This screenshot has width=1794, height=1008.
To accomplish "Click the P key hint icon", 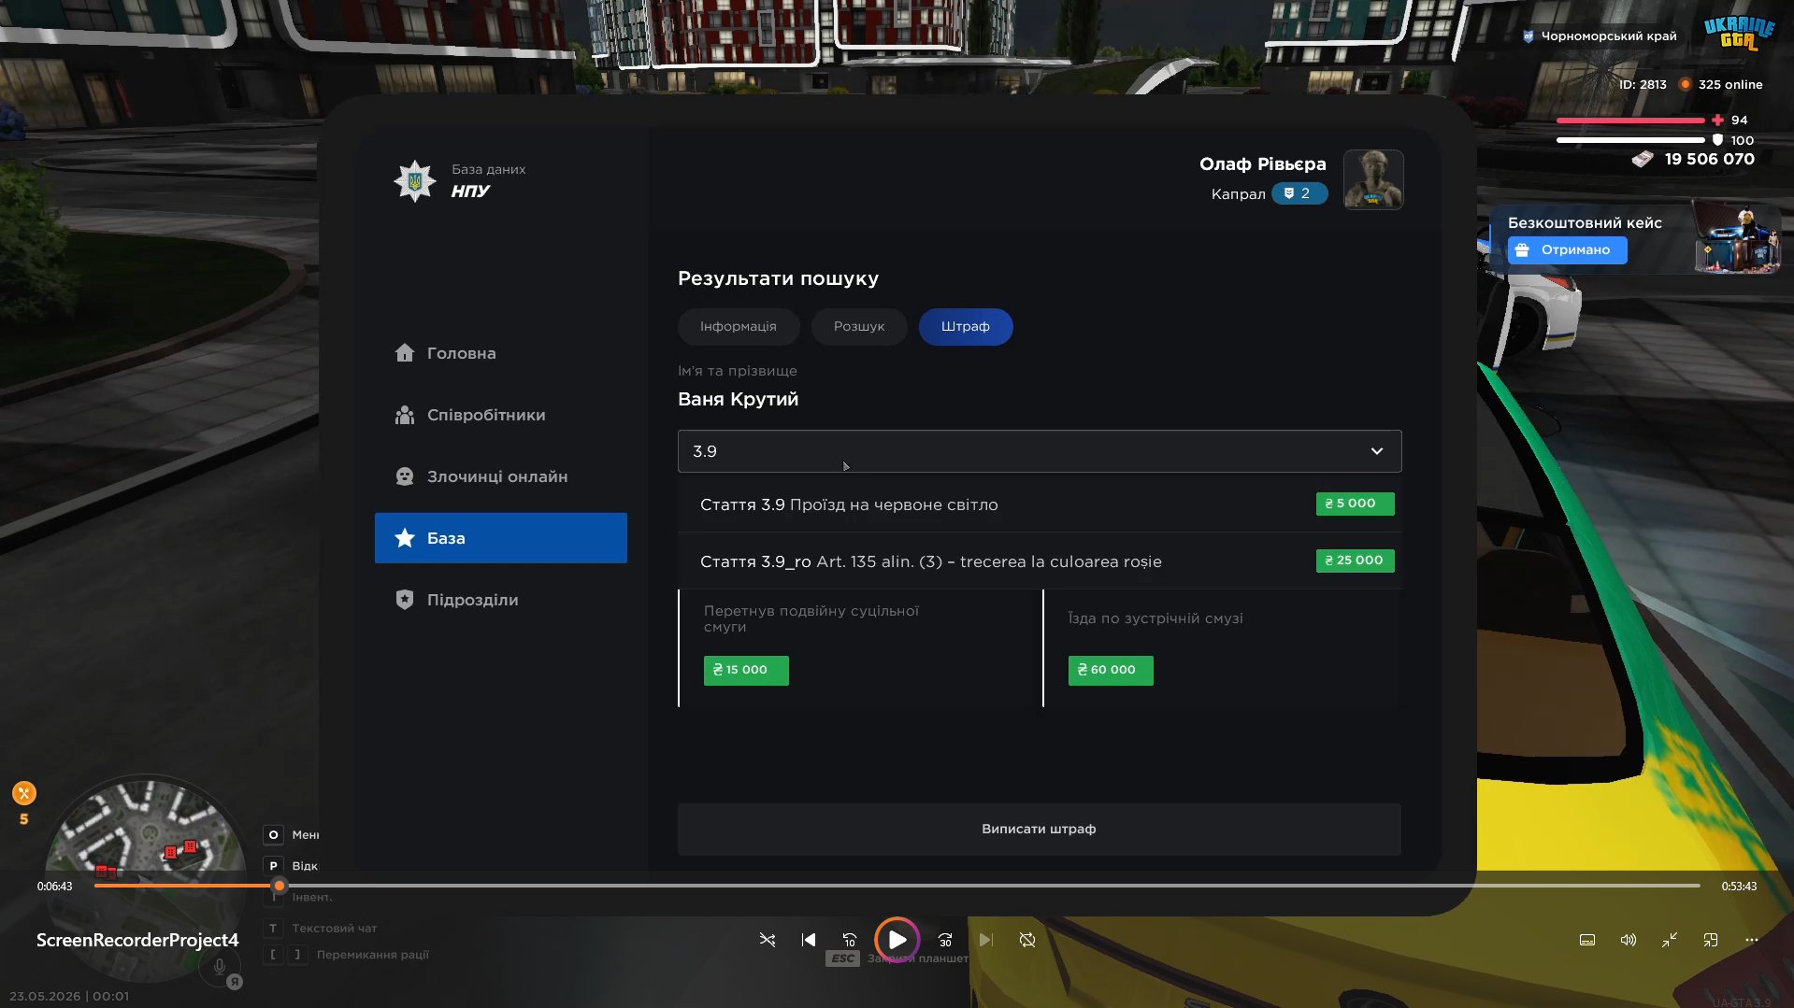I will [273, 866].
